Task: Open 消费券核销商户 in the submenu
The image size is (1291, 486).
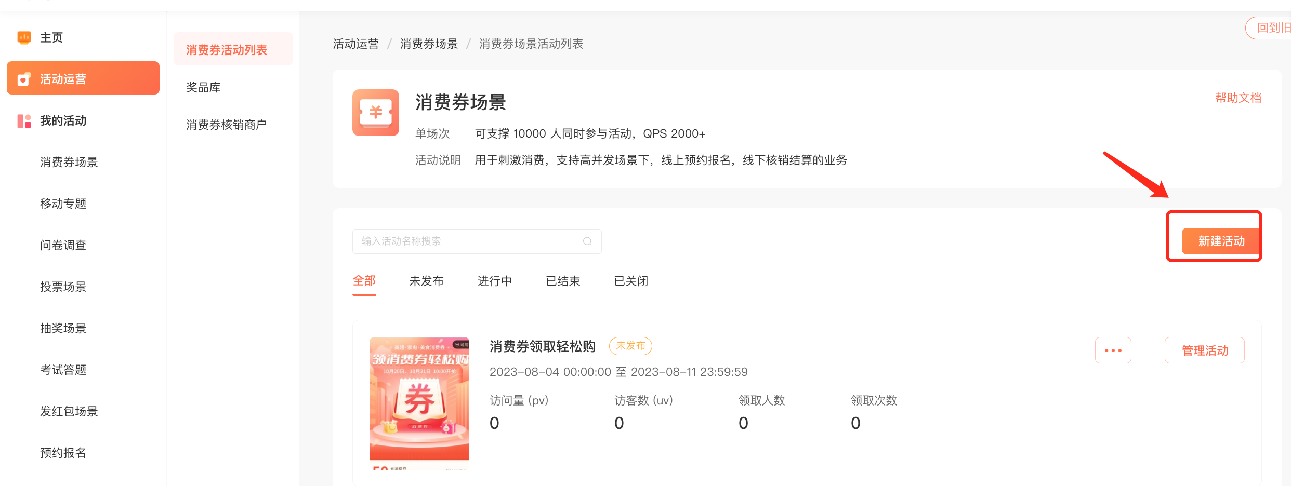Action: tap(226, 125)
